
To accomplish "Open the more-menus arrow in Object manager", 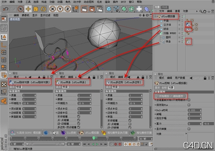I will [x=197, y=11].
